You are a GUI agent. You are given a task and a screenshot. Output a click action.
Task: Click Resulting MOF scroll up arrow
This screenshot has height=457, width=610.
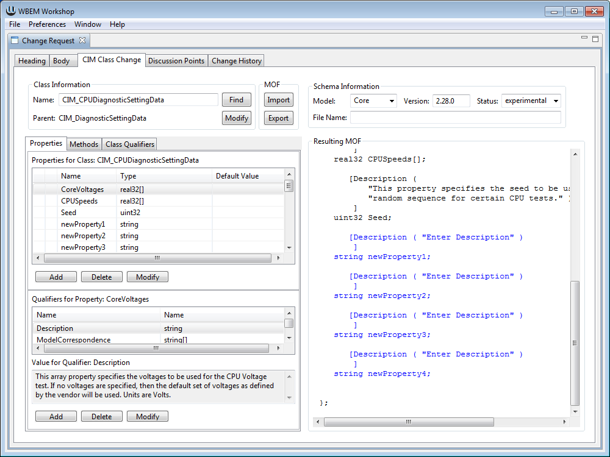pyautogui.click(x=575, y=154)
